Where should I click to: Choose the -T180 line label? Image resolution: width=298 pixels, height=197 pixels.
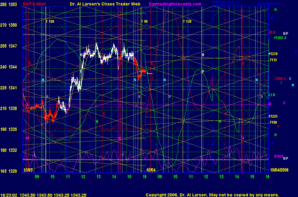tap(273, 122)
